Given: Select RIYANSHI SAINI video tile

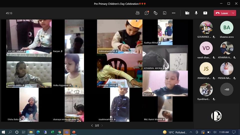Looking at the screenshot, I should (x=120, y=70).
